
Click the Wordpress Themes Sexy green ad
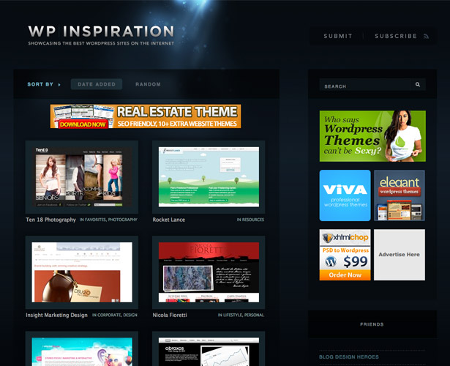(372, 136)
